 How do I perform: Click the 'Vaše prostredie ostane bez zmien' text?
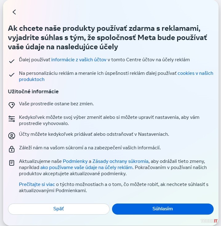click(x=56, y=104)
